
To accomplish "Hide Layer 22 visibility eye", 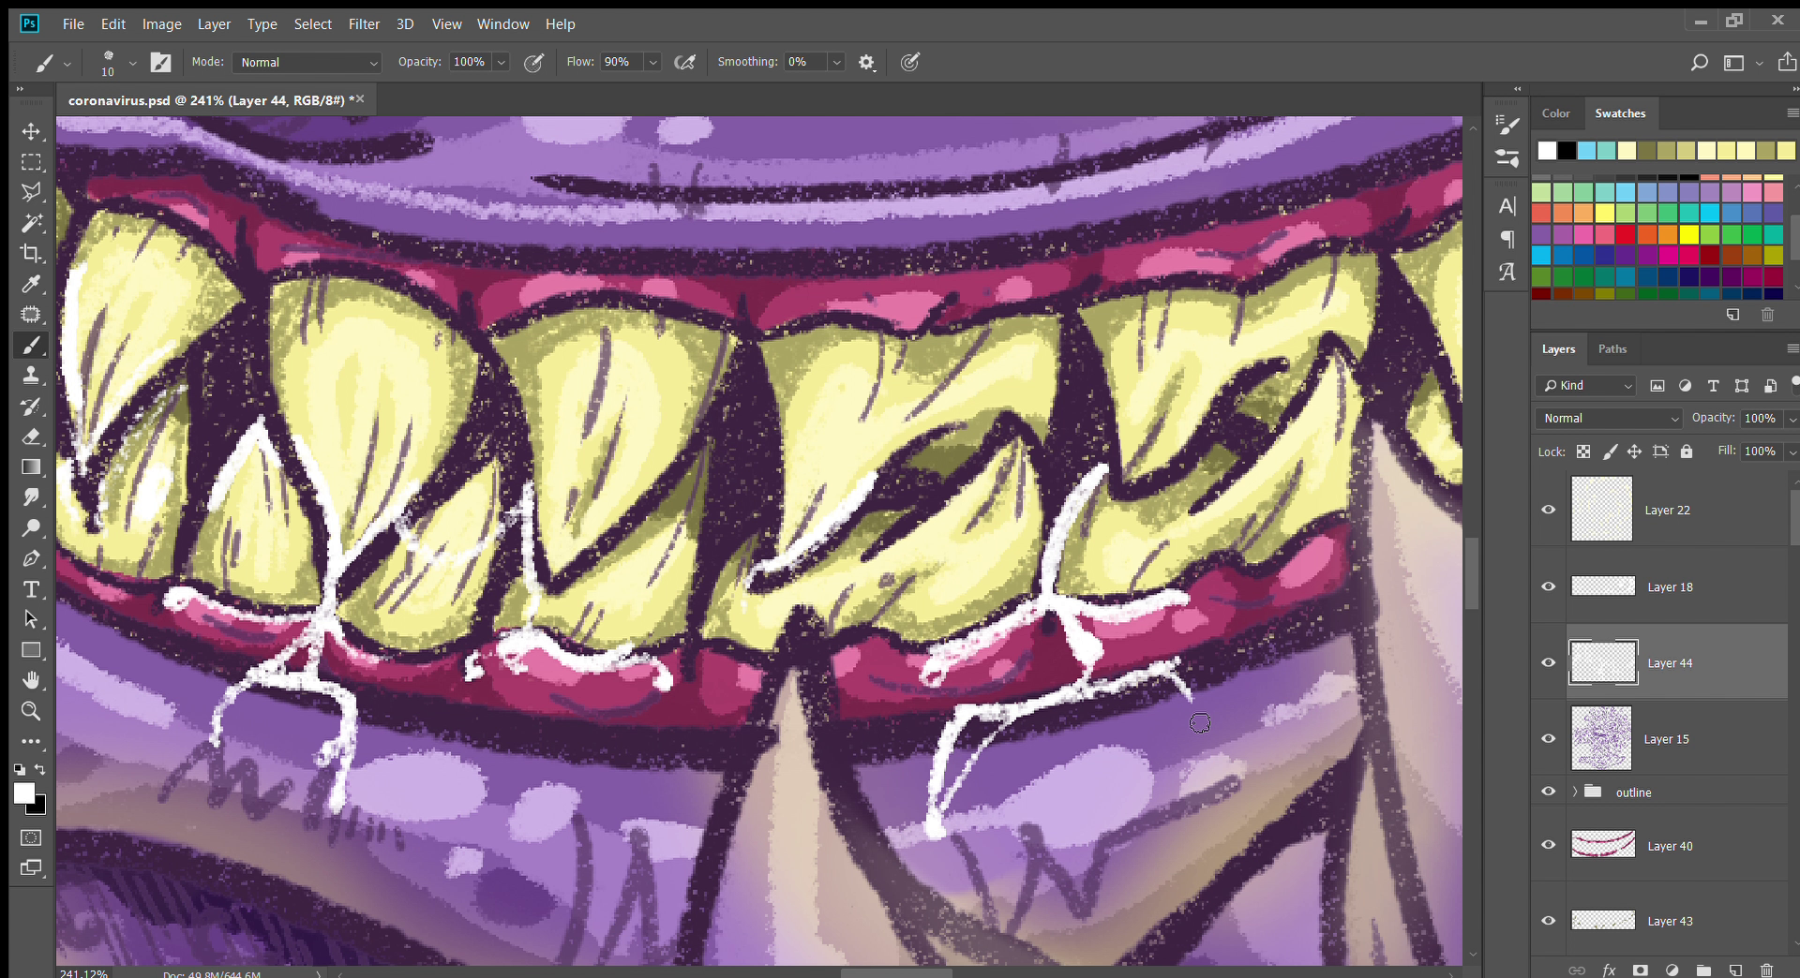I will point(1549,510).
